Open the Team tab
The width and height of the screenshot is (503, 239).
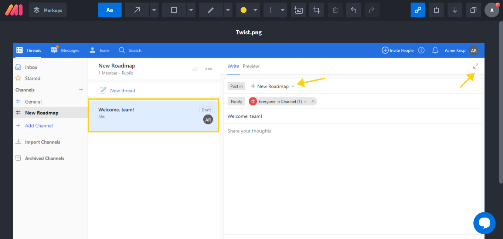point(99,50)
